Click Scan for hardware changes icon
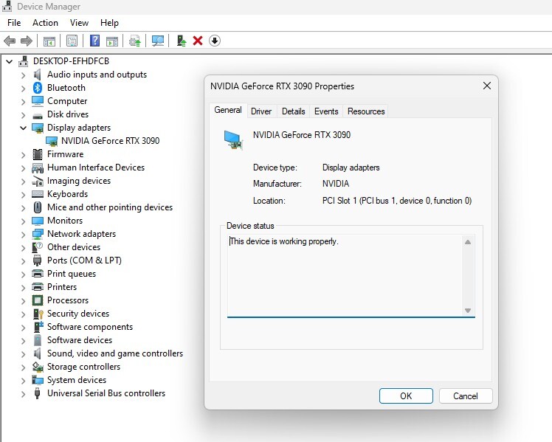This screenshot has height=442, width=552. pos(158,41)
